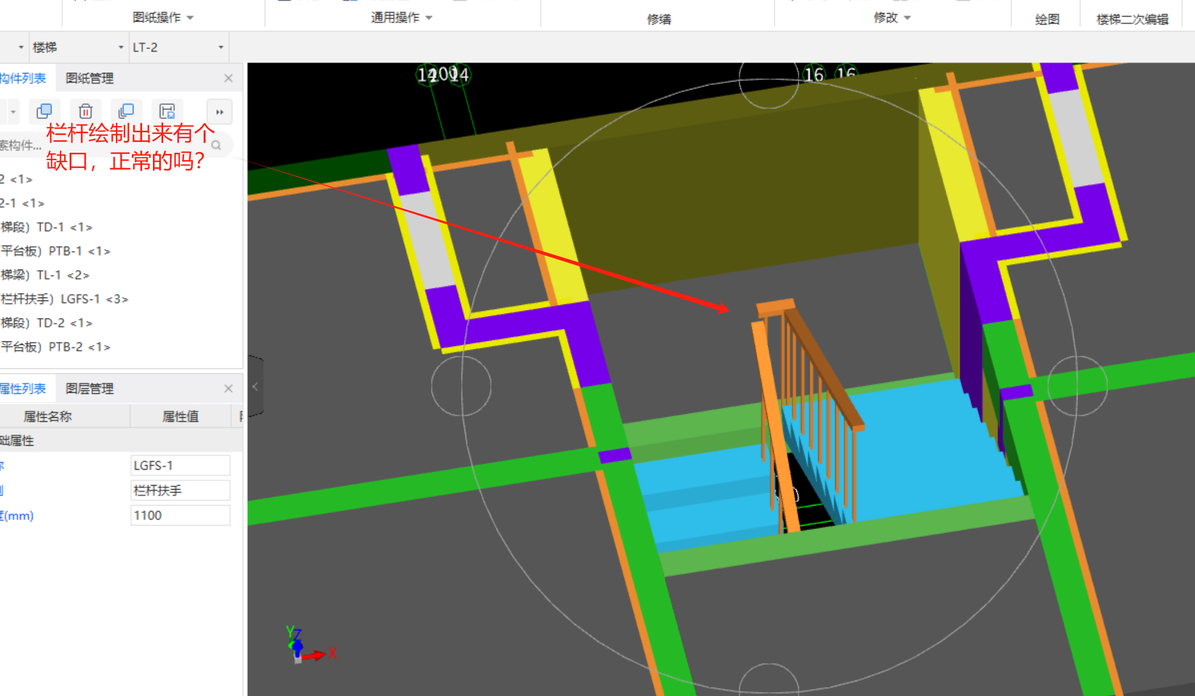
Task: Click the type field showing 栏杆扶手
Action: (x=180, y=490)
